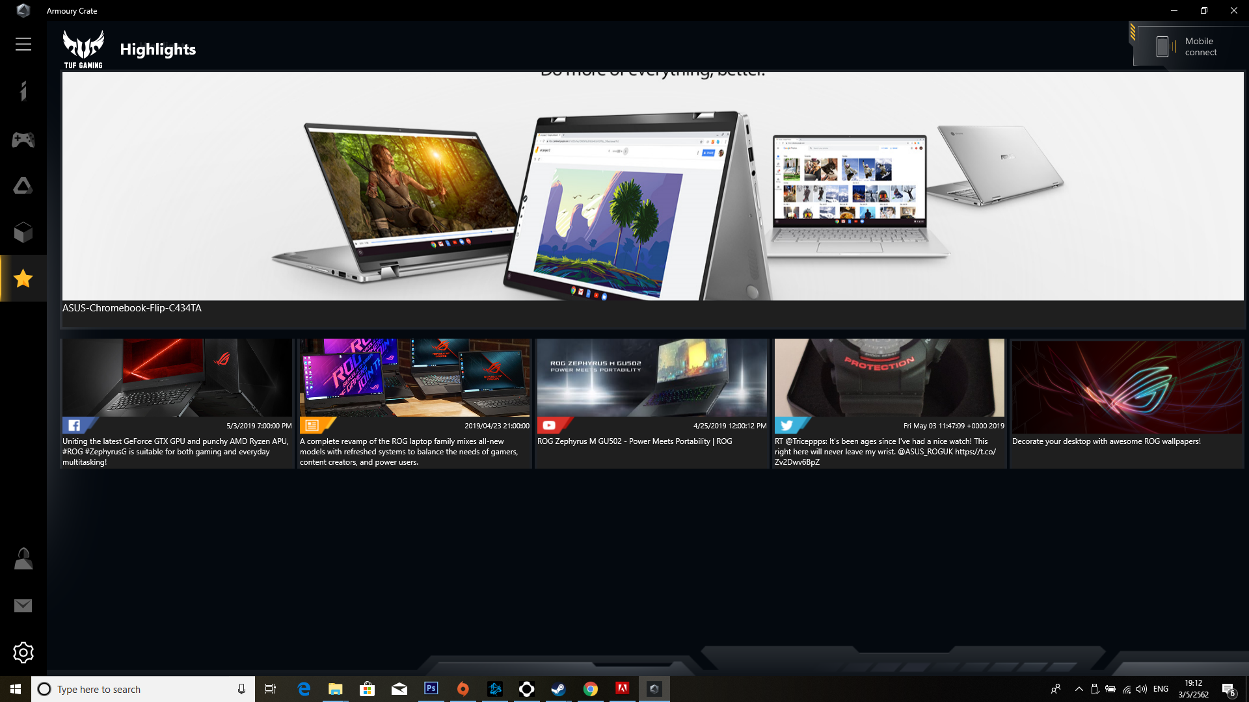Open the taskbar clock and date
1249x702 pixels.
(x=1194, y=689)
